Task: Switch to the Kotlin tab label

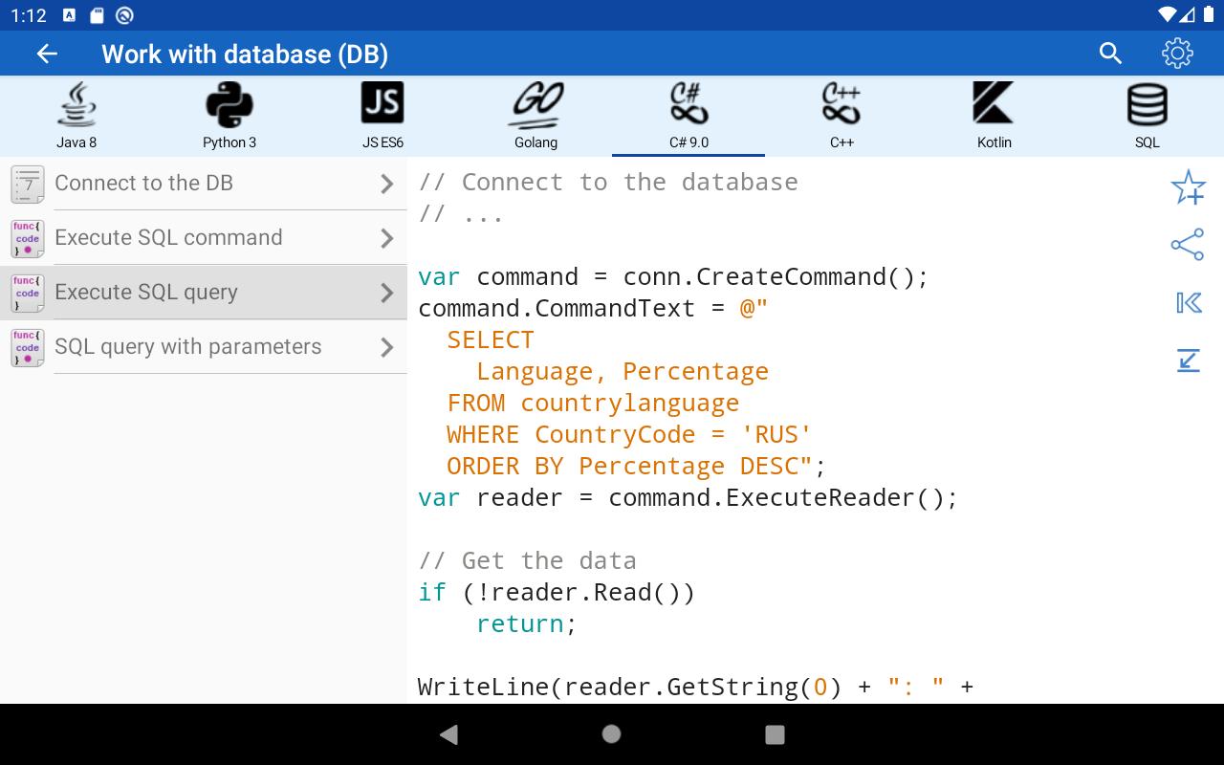Action: [994, 142]
